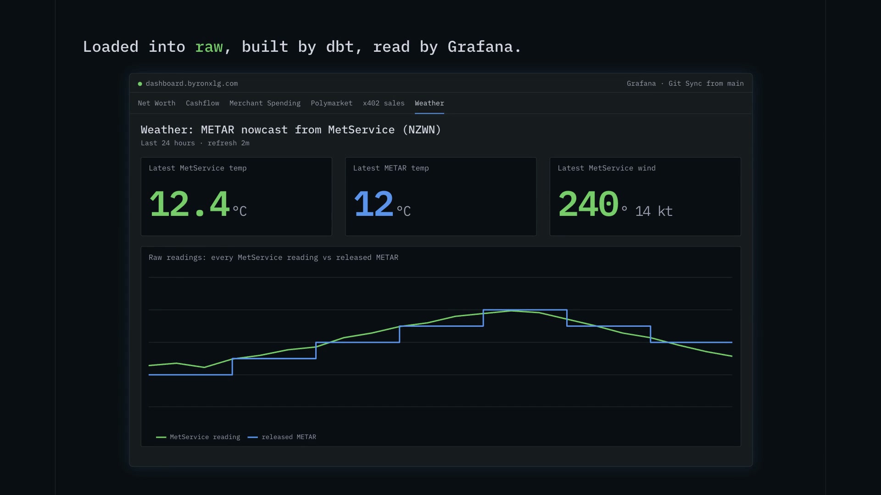Click the blue released METAR legend swatch
Screen dimensions: 881x495
pyautogui.click(x=253, y=437)
